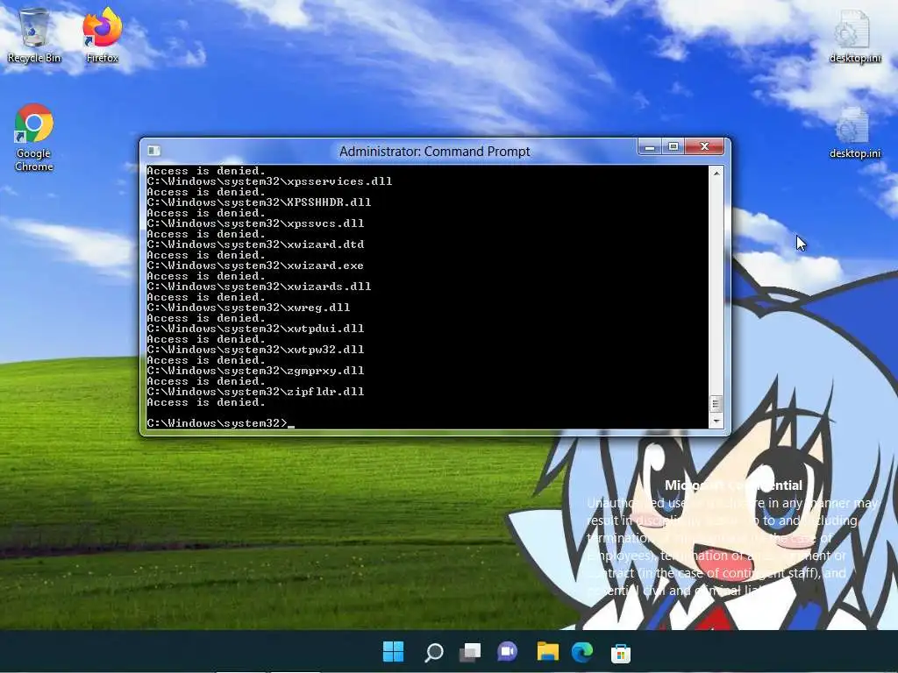The image size is (898, 673).
Task: Click the Administrator: Command Prompt title bar
Action: (435, 151)
